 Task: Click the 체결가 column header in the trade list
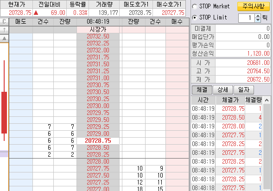pyautogui.click(x=230, y=100)
